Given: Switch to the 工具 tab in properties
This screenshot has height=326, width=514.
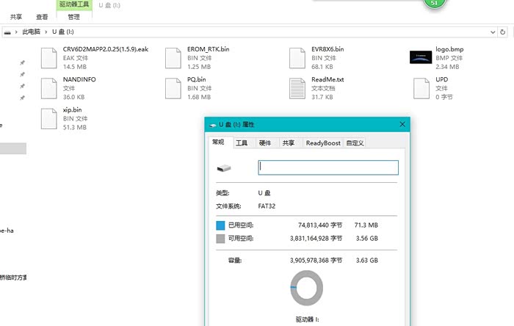Looking at the screenshot, I should click(x=242, y=143).
